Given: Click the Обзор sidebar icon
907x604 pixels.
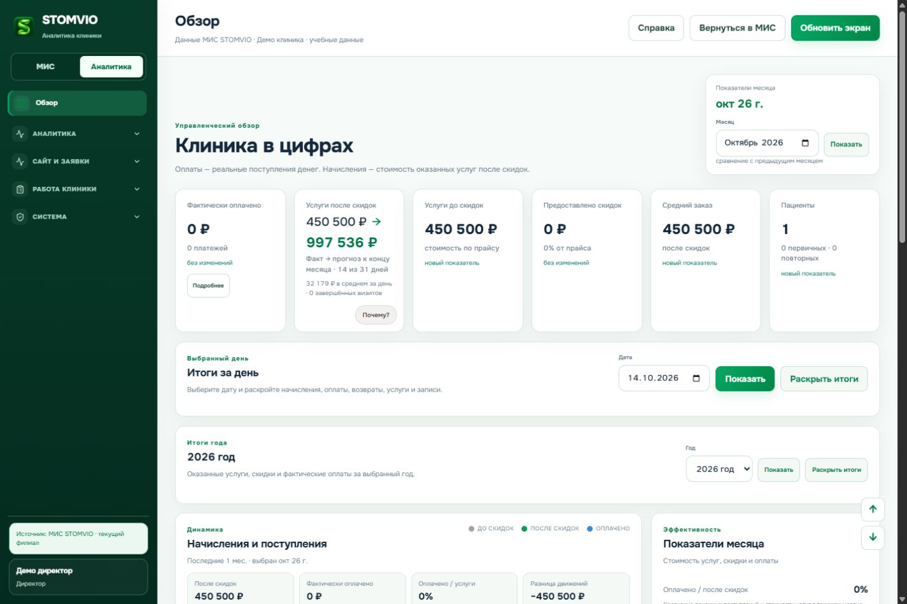Looking at the screenshot, I should [22, 103].
